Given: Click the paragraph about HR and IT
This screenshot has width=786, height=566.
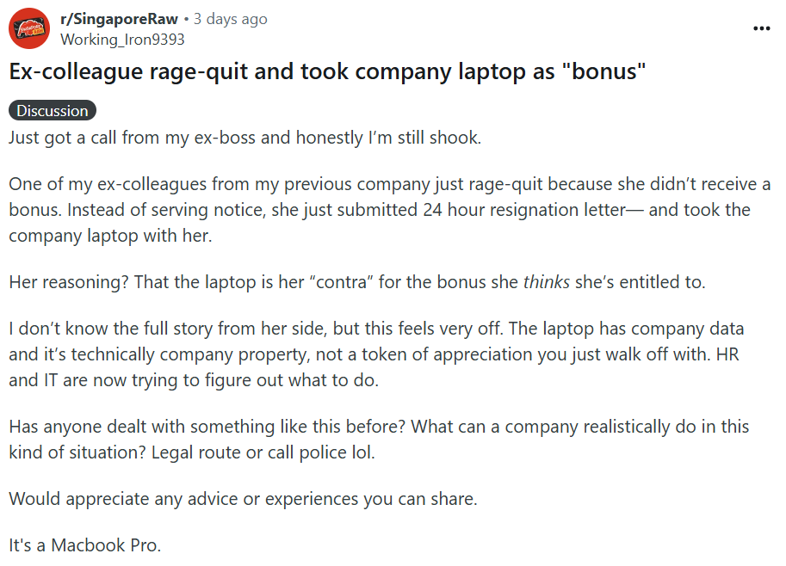Looking at the screenshot, I should (376, 354).
